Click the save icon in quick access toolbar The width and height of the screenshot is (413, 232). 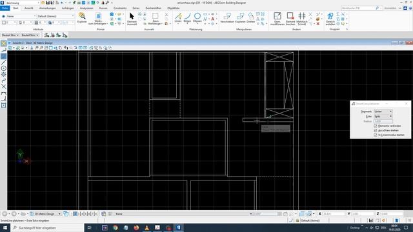click(x=48, y=3)
